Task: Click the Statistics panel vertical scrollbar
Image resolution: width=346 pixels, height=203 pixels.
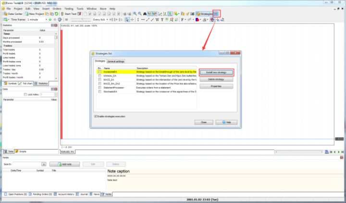Action: pyautogui.click(x=56, y=55)
